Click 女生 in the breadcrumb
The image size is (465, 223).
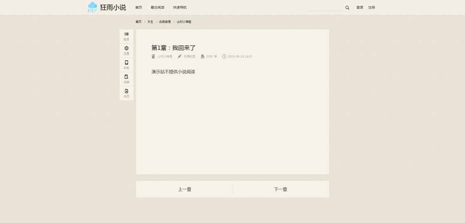(x=150, y=22)
